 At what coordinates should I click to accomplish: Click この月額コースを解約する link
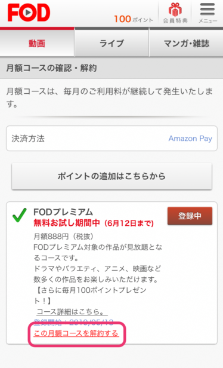point(76,333)
